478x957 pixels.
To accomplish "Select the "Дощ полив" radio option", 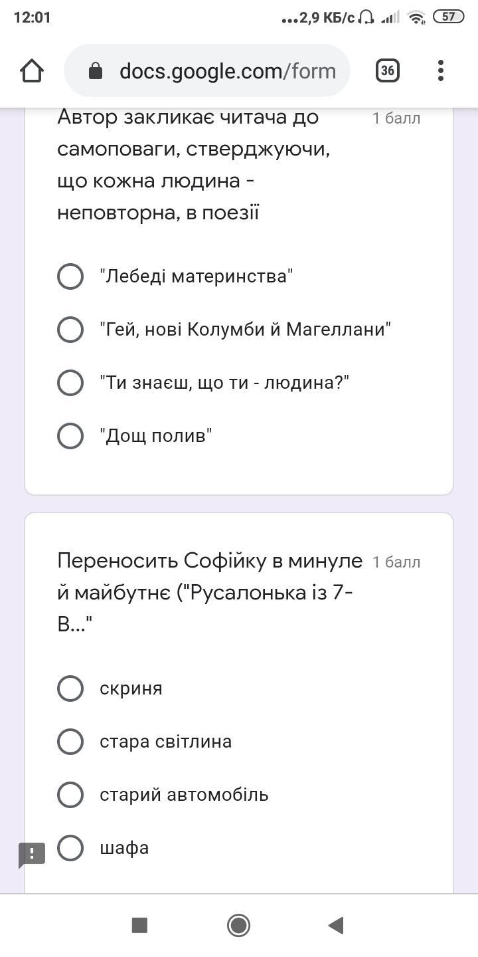I will coord(70,436).
